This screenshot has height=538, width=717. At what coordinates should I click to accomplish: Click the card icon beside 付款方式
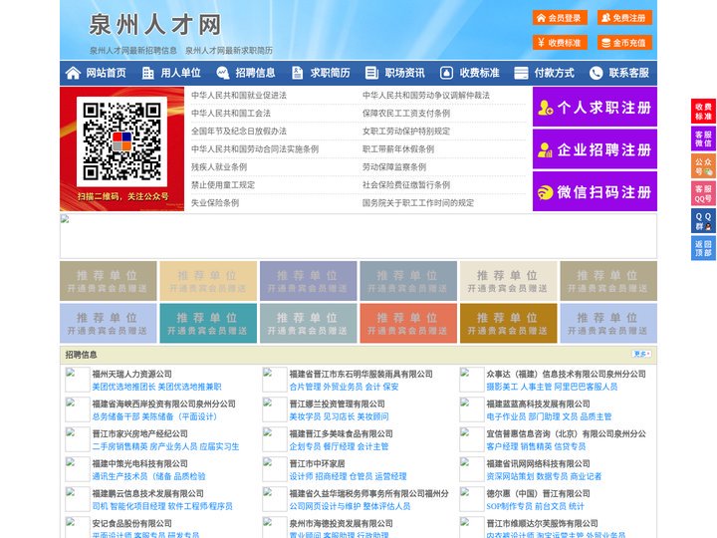click(x=521, y=73)
